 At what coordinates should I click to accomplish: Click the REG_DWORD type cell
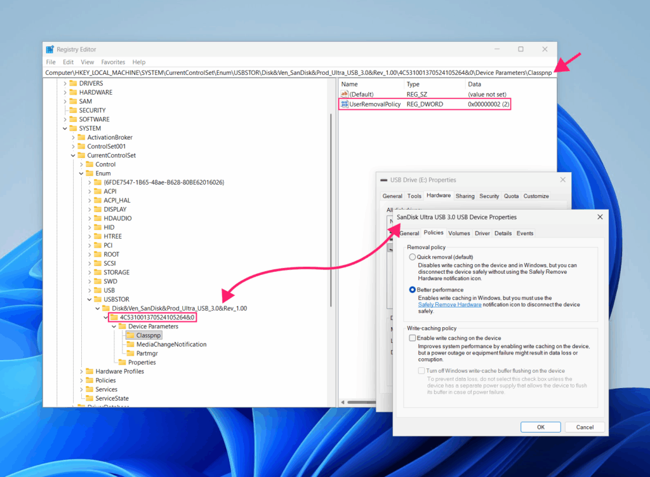[x=425, y=104]
